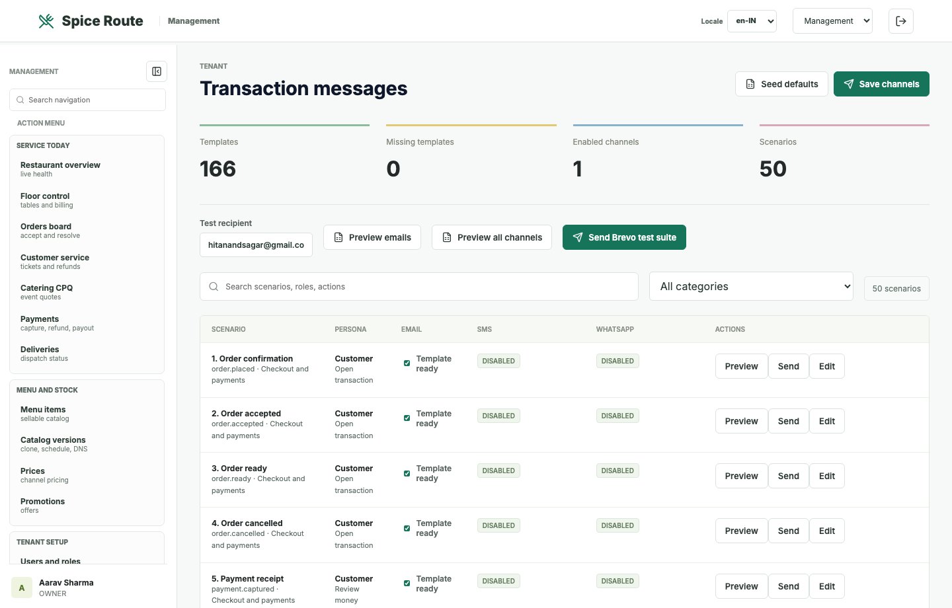Click the paper plane icon on Save channels
The image size is (952, 608).
[x=849, y=84]
